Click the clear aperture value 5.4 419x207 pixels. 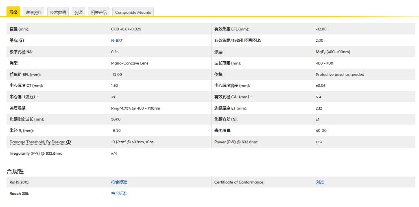pyautogui.click(x=318, y=97)
